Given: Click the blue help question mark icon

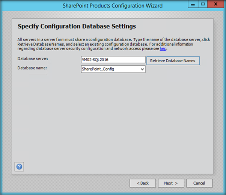Looking at the screenshot, I should pos(20,166).
